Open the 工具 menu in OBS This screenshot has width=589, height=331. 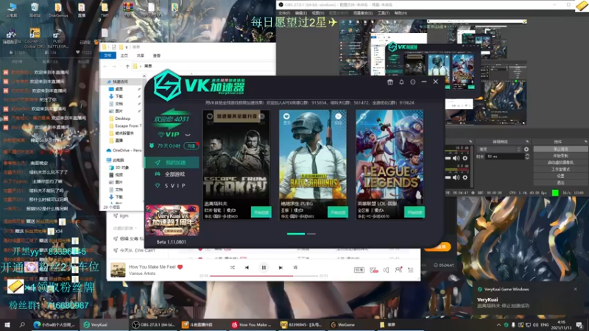383,13
